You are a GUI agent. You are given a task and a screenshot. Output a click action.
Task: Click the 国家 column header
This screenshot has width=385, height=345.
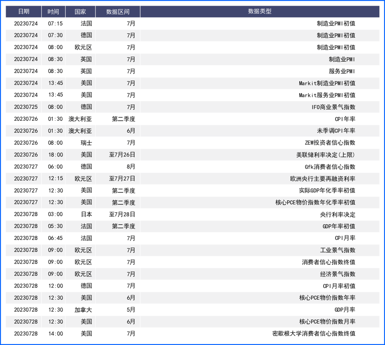coord(80,12)
